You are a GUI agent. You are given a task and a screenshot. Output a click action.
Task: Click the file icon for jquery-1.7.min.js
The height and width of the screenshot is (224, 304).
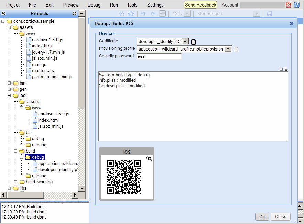click(x=29, y=52)
